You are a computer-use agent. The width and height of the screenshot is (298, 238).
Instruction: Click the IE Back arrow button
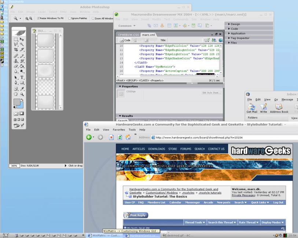(89, 137)
